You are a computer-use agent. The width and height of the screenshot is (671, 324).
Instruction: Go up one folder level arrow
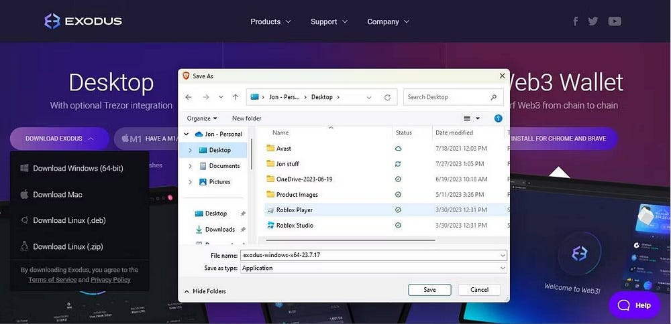coord(236,97)
